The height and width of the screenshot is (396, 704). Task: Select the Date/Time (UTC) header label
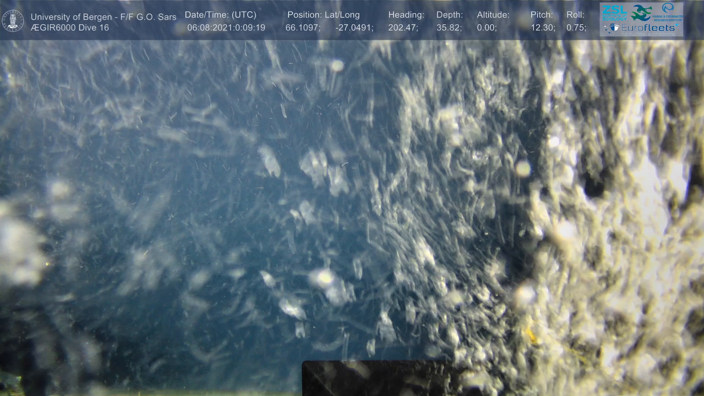[x=220, y=15]
